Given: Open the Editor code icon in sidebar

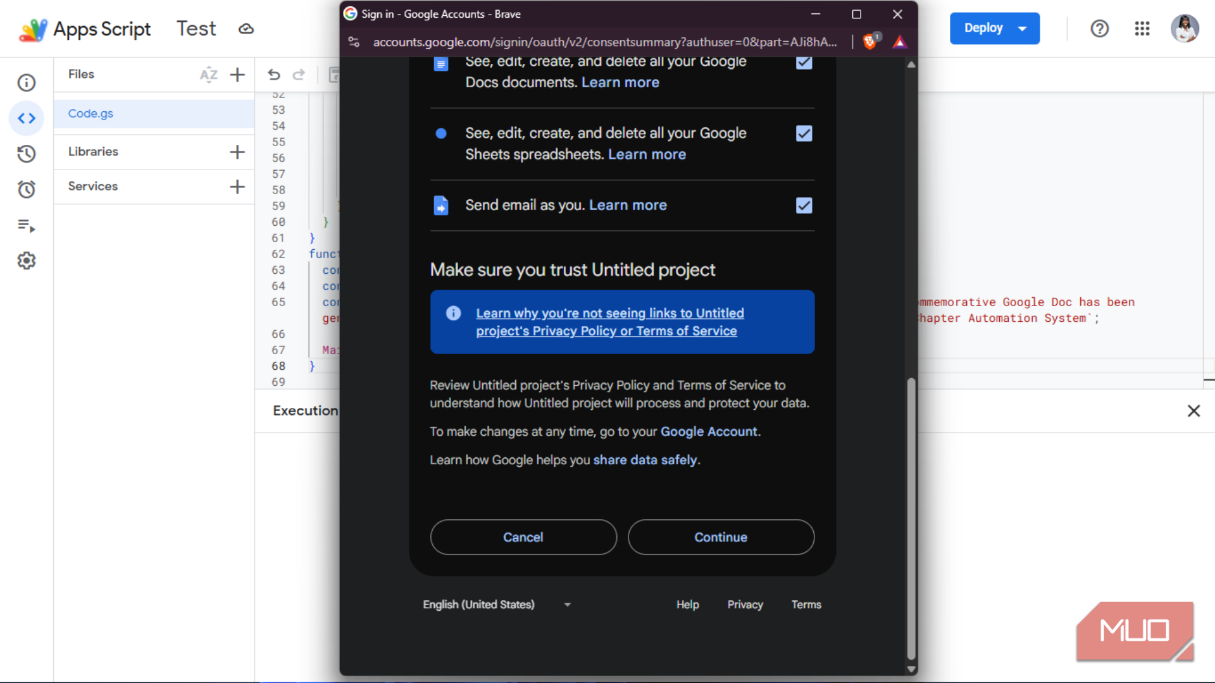Looking at the screenshot, I should point(27,118).
